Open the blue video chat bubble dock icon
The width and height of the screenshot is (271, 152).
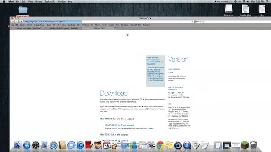(71, 145)
